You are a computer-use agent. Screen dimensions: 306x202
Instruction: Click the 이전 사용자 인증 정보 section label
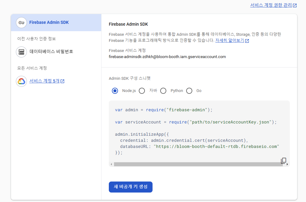click(x=36, y=39)
